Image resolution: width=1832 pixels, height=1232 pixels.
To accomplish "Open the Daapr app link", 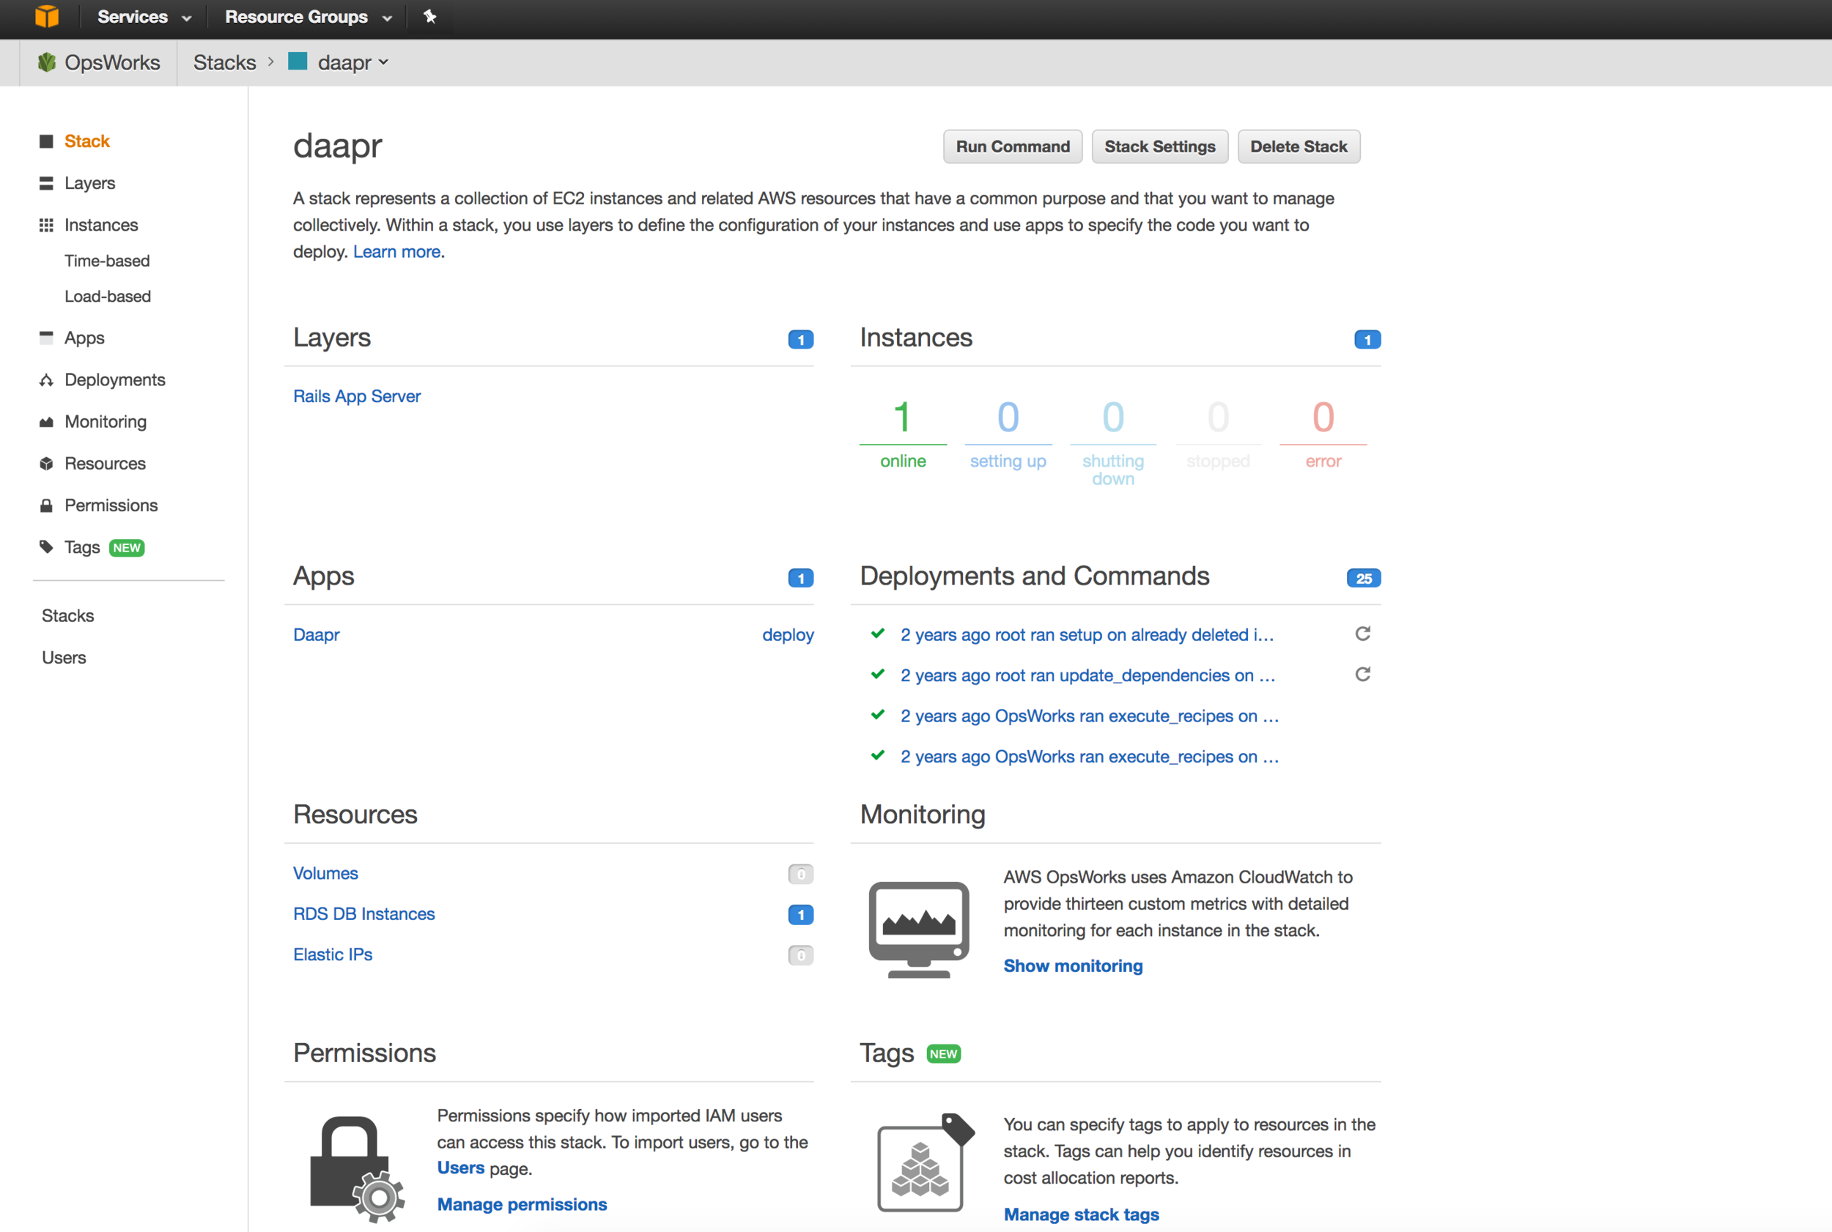I will click(316, 634).
